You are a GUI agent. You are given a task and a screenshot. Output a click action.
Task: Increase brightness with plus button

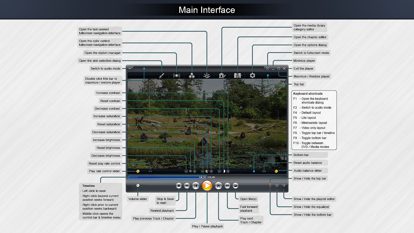(195, 171)
